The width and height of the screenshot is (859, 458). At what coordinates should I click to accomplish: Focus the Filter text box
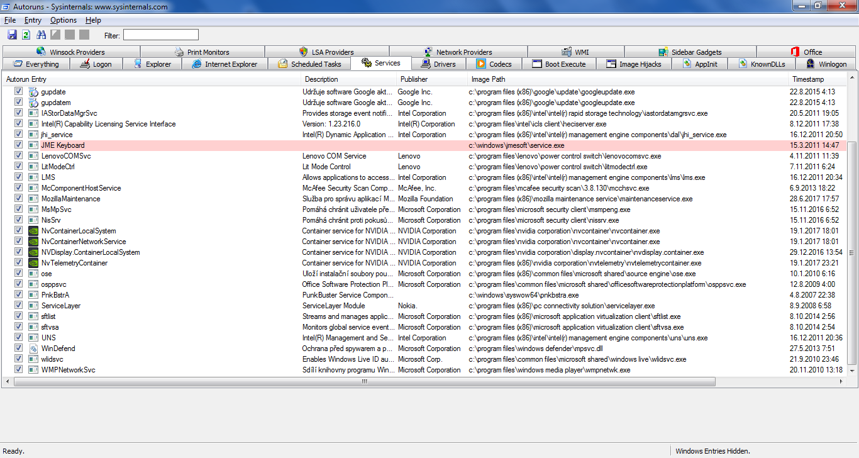[x=160, y=35]
